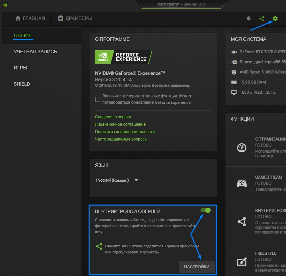Open the Политика конфиденциальности link

click(125, 132)
